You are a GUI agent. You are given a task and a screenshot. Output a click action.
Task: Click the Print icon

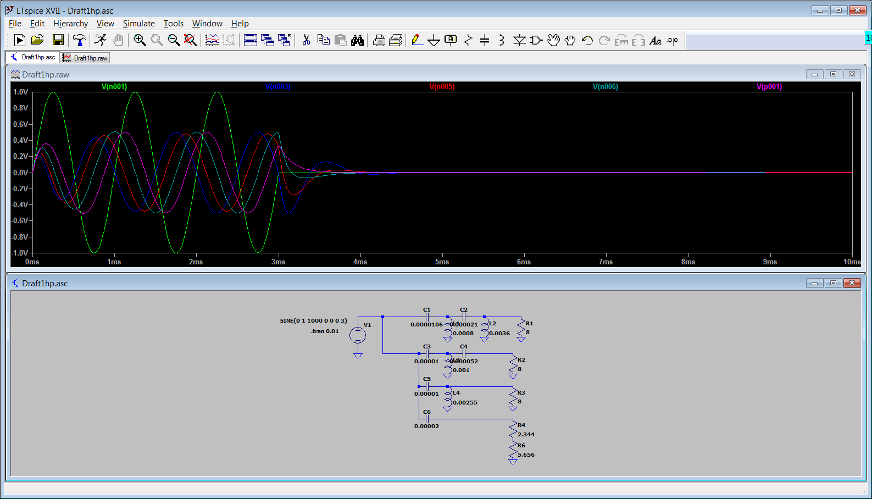[396, 40]
